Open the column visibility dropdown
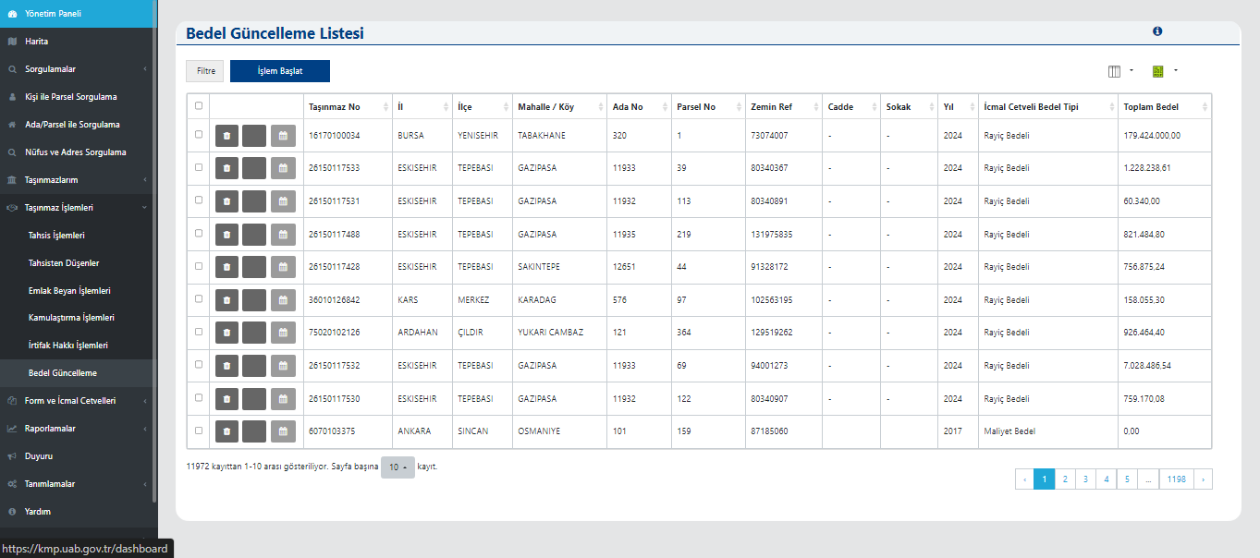Viewport: 1260px width, 558px height. point(1119,71)
